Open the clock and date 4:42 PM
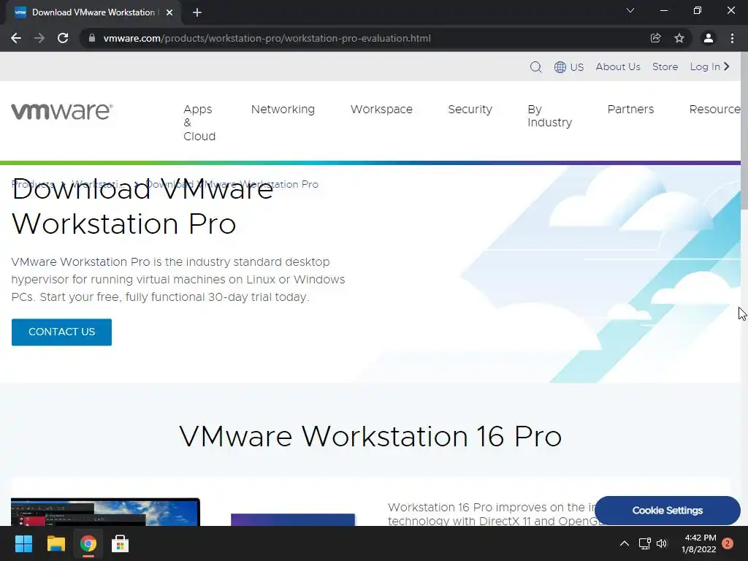This screenshot has width=748, height=561. point(699,543)
